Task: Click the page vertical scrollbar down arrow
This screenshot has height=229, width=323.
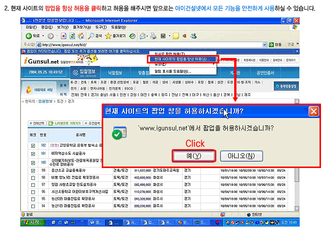Action: [x=297, y=208]
